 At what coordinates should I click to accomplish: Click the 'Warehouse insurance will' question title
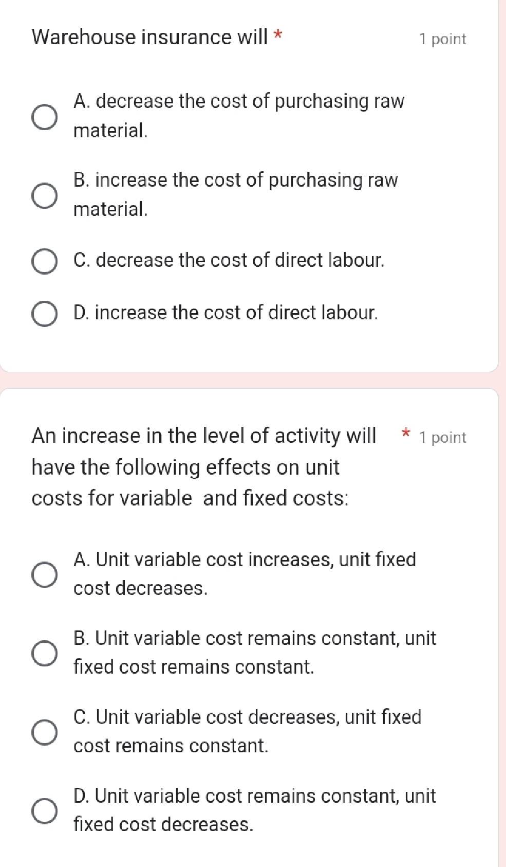[149, 37]
